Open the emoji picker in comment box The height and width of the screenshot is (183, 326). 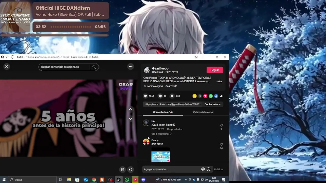click(209, 169)
